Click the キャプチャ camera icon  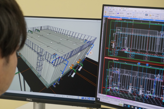click(x=147, y=15)
